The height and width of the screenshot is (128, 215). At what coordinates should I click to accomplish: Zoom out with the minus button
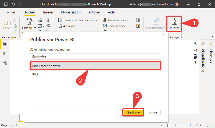click(162, 125)
